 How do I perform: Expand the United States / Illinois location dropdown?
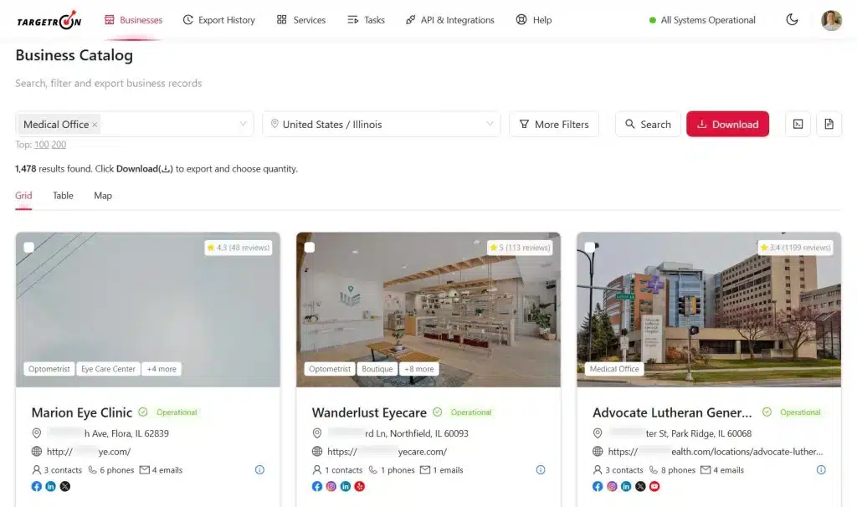(x=490, y=124)
